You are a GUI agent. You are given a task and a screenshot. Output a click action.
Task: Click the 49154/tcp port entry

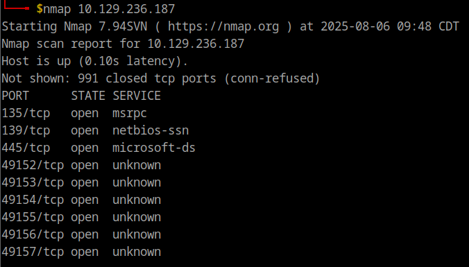click(33, 200)
